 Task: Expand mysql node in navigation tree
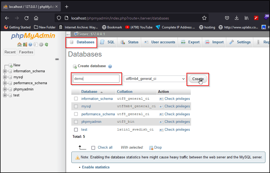pos(5,77)
